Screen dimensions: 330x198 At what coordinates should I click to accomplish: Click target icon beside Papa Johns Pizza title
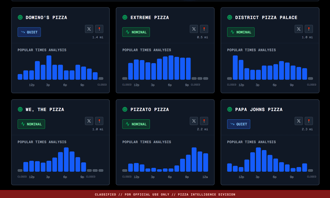230,109
